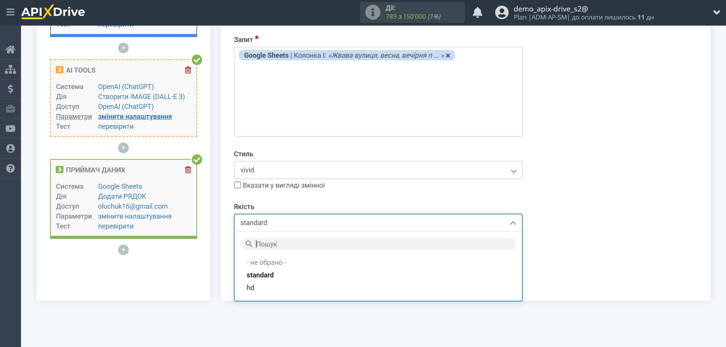Open the hamburger menu icon
Viewport: 726px width, 347px height.
point(10,12)
